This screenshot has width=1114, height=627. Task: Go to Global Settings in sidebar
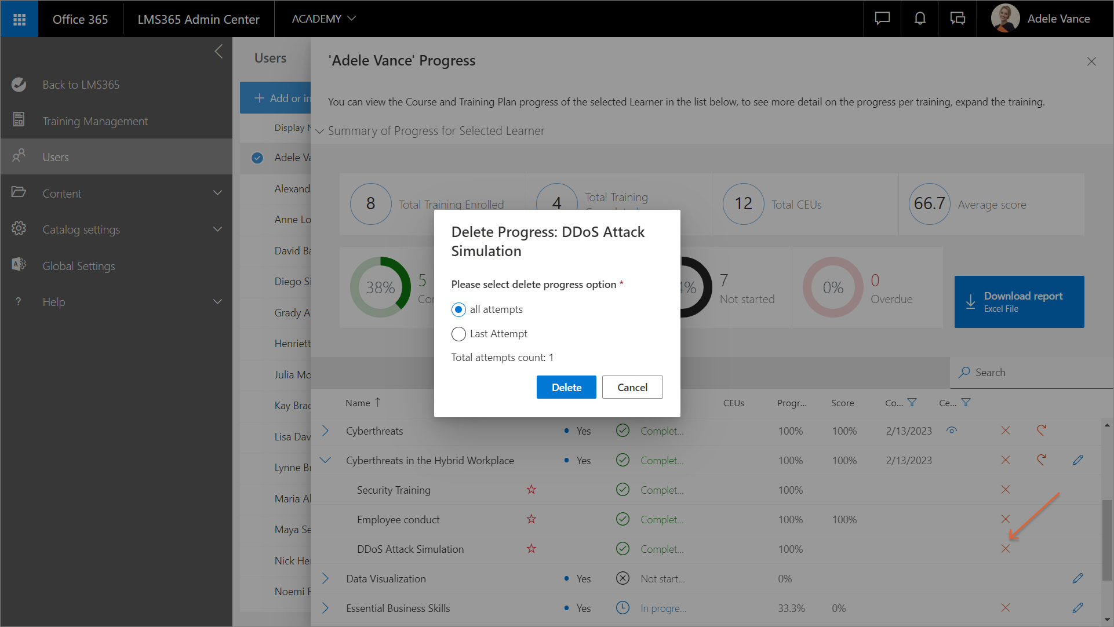[79, 266]
